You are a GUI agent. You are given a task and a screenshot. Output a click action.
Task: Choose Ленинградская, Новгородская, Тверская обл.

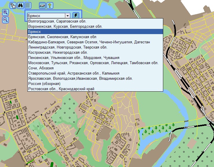[x=67, y=47]
